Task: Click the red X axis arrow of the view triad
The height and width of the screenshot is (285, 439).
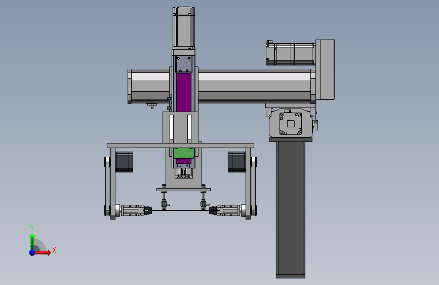Action: point(43,253)
